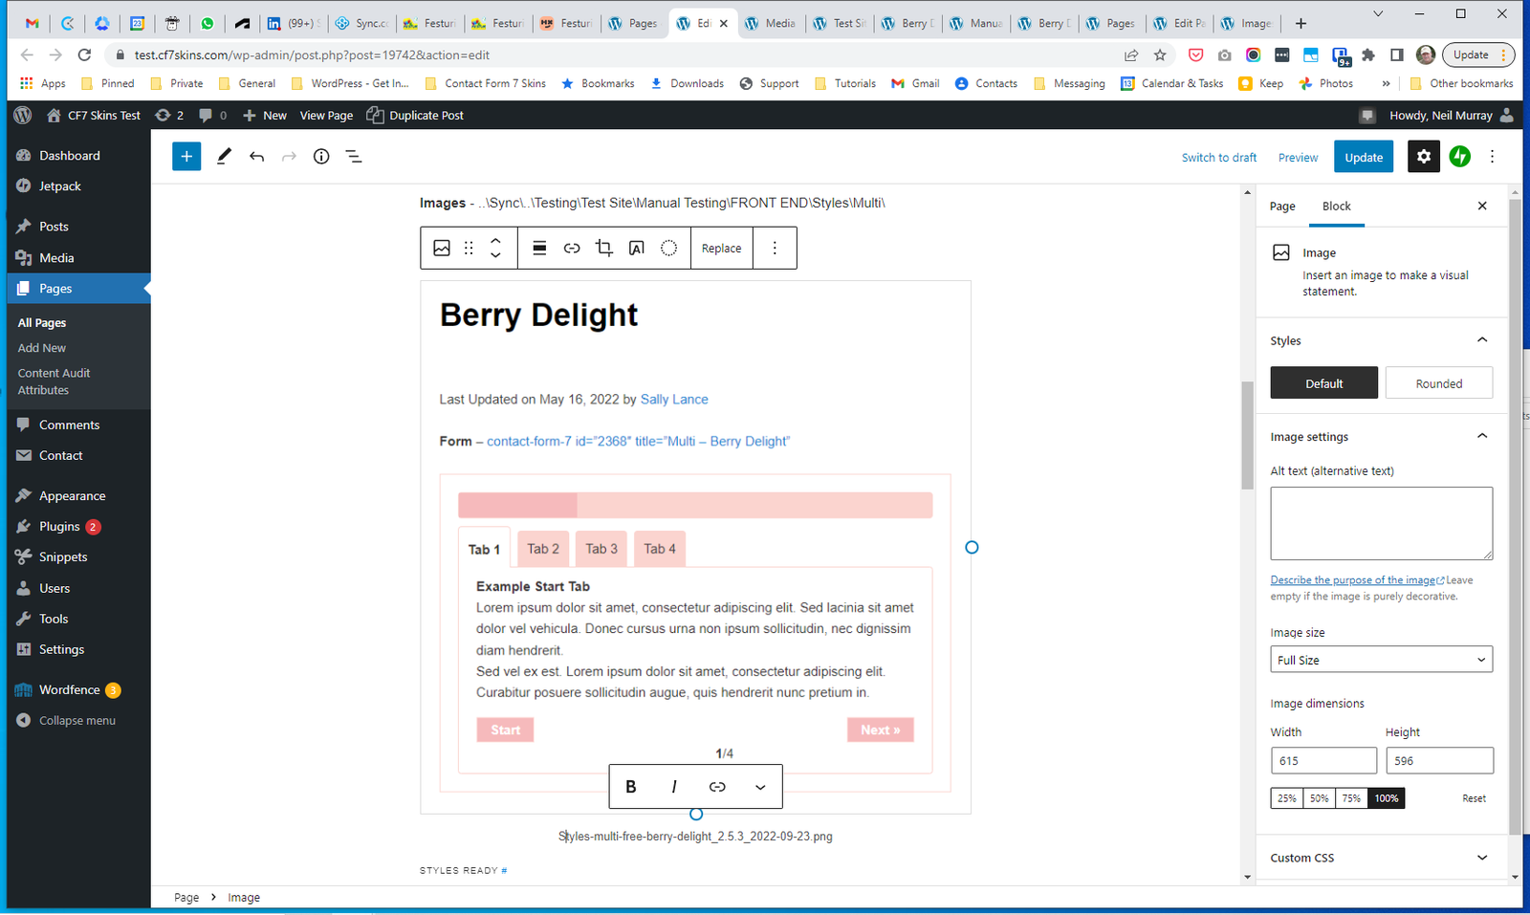1530x915 pixels.
Task: Select the Rounded image style
Action: (x=1438, y=383)
